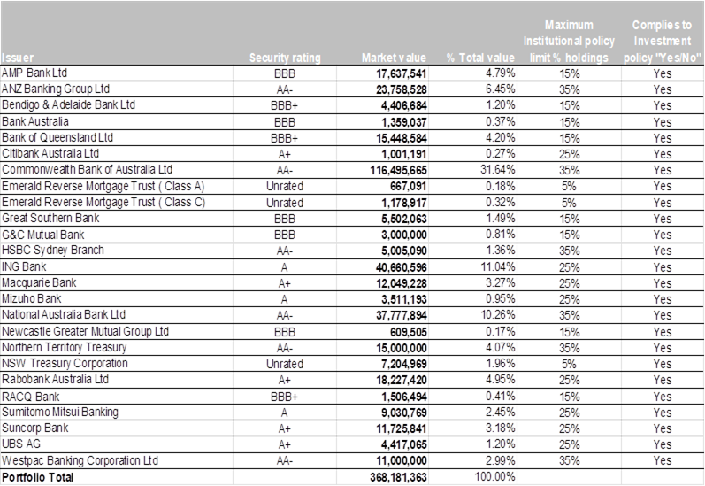705x486 pixels.
Task: Click NSW Treasury Corporation's '5%' limit
Action: coord(569,364)
